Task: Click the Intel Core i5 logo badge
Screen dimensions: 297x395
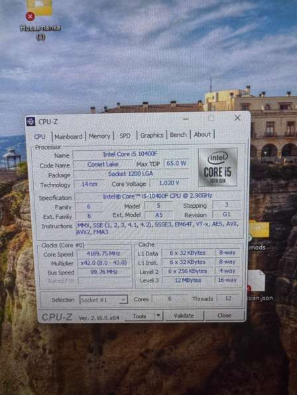Action: point(217,167)
